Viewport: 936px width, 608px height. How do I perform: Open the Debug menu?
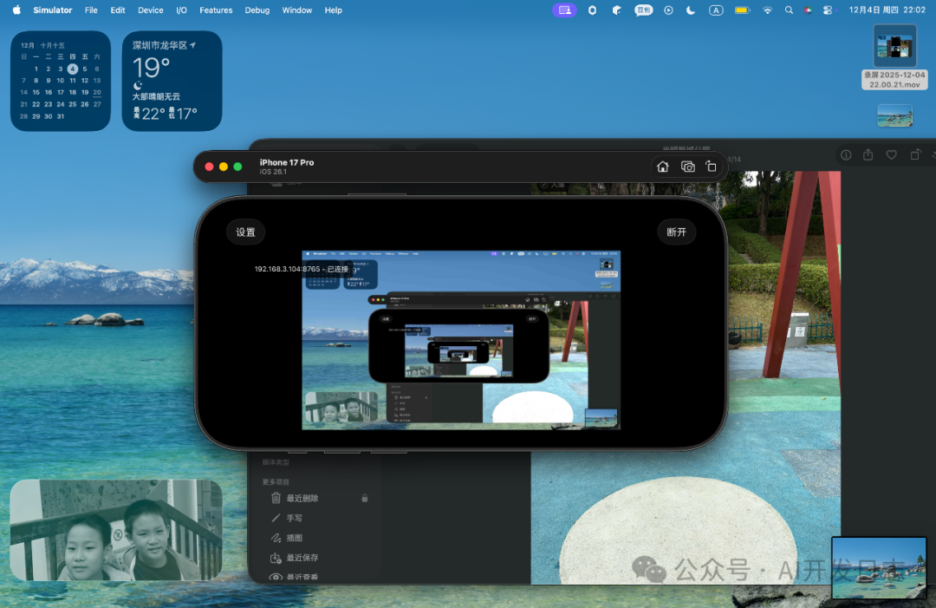tap(257, 10)
